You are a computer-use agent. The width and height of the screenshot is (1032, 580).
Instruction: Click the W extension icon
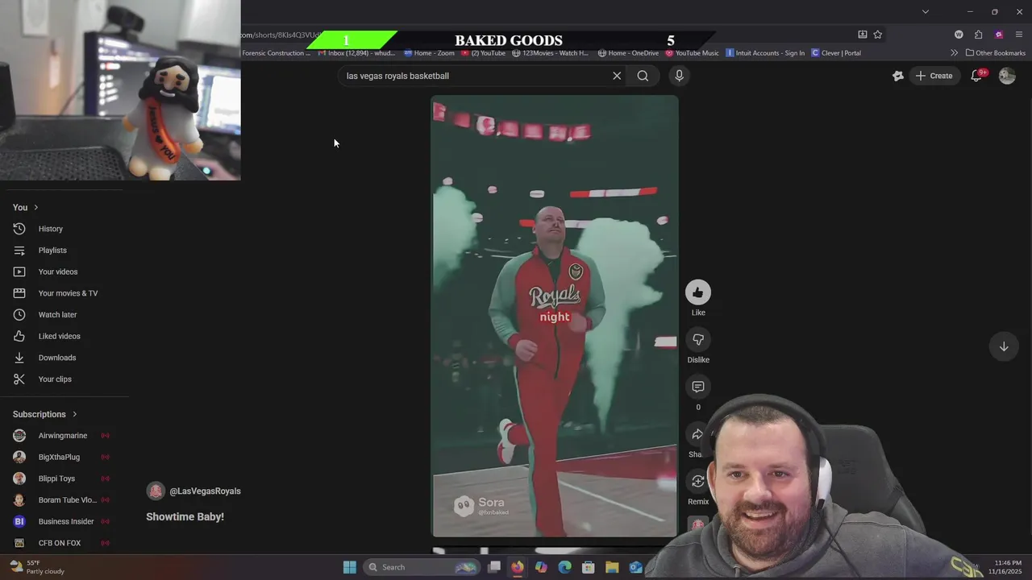(959, 35)
